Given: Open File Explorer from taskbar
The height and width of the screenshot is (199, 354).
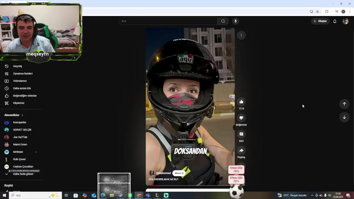Looking at the screenshot, I should coord(112,195).
